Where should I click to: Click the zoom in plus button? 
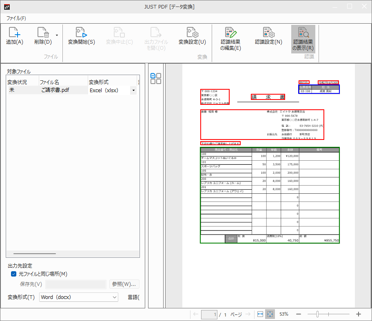359,314
